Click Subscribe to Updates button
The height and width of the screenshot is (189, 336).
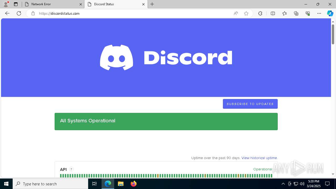point(250,104)
